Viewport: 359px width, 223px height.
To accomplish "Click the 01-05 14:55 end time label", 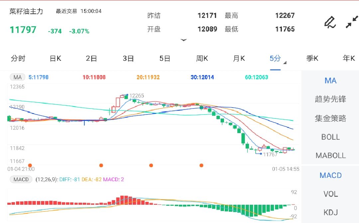I will point(286,169).
